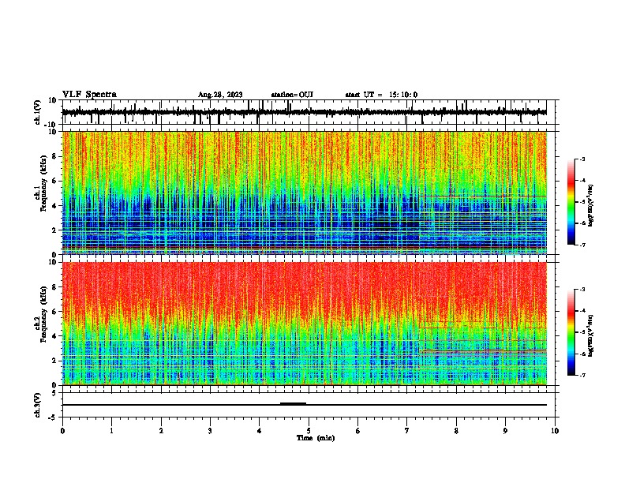Click the ch.1 colorbar log(PSD) unit label
This screenshot has height=483, width=625.
click(x=591, y=205)
